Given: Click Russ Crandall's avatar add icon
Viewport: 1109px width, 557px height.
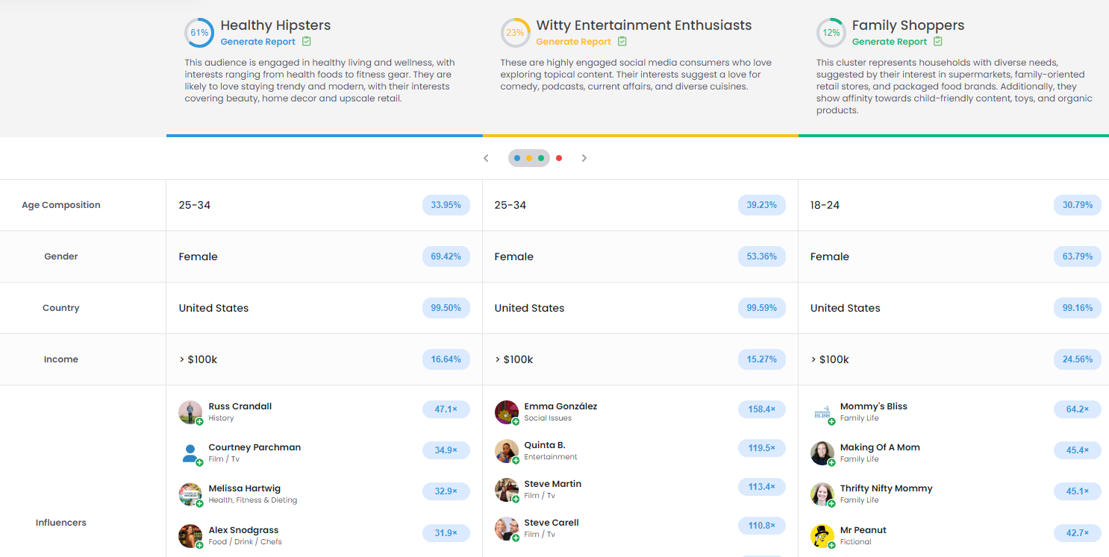Looking at the screenshot, I should pyautogui.click(x=199, y=421).
